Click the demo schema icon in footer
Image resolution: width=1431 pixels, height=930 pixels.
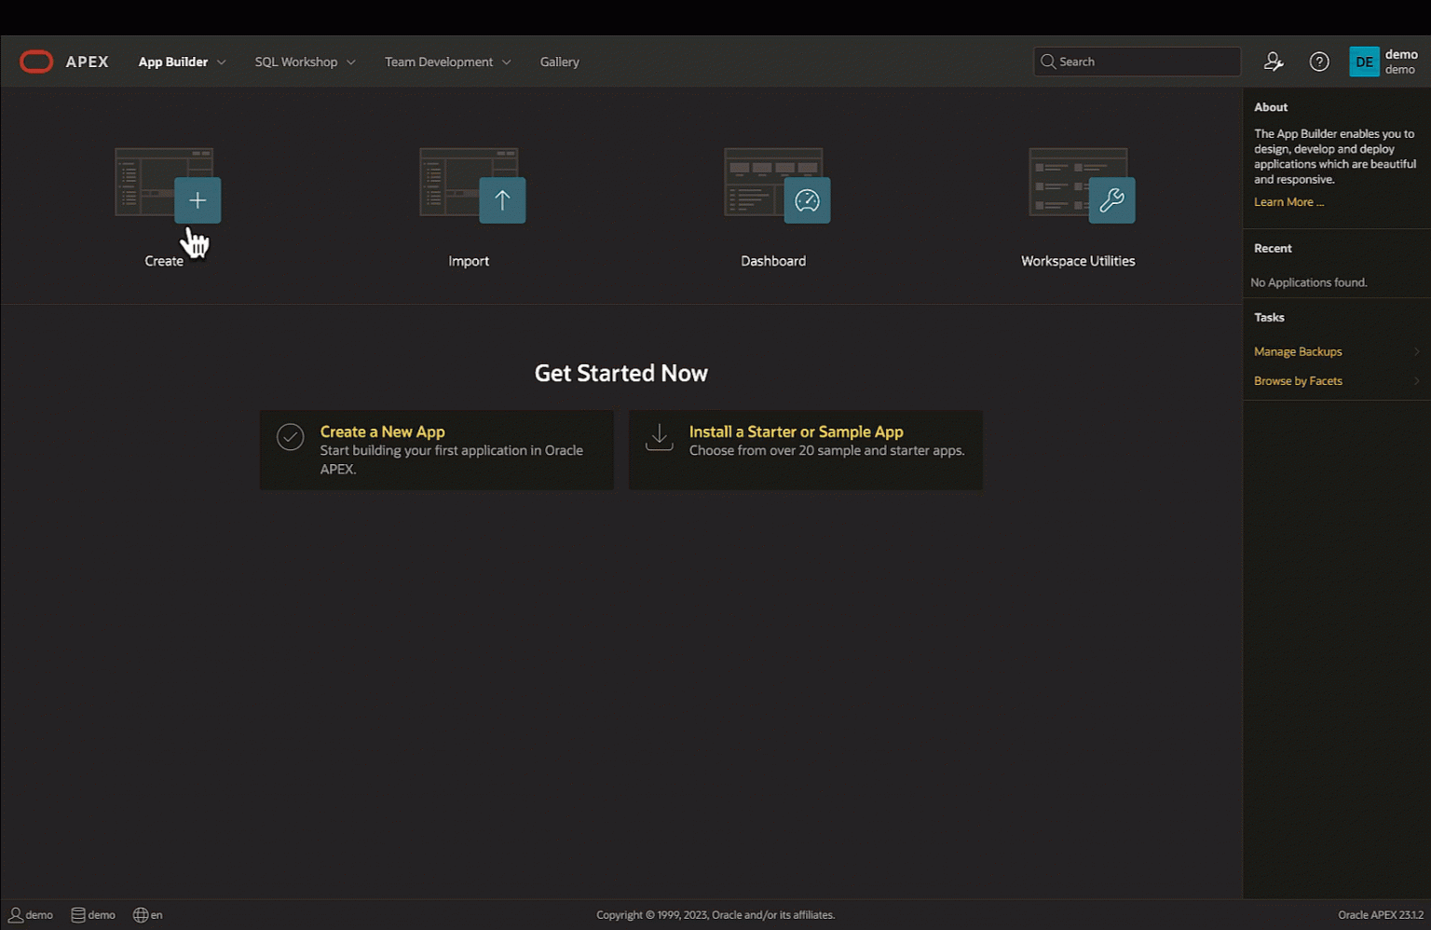tap(78, 914)
